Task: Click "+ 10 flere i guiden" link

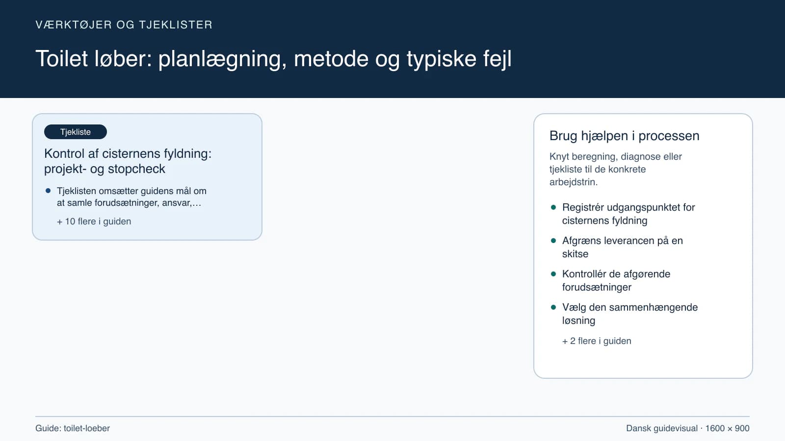Action: point(94,221)
